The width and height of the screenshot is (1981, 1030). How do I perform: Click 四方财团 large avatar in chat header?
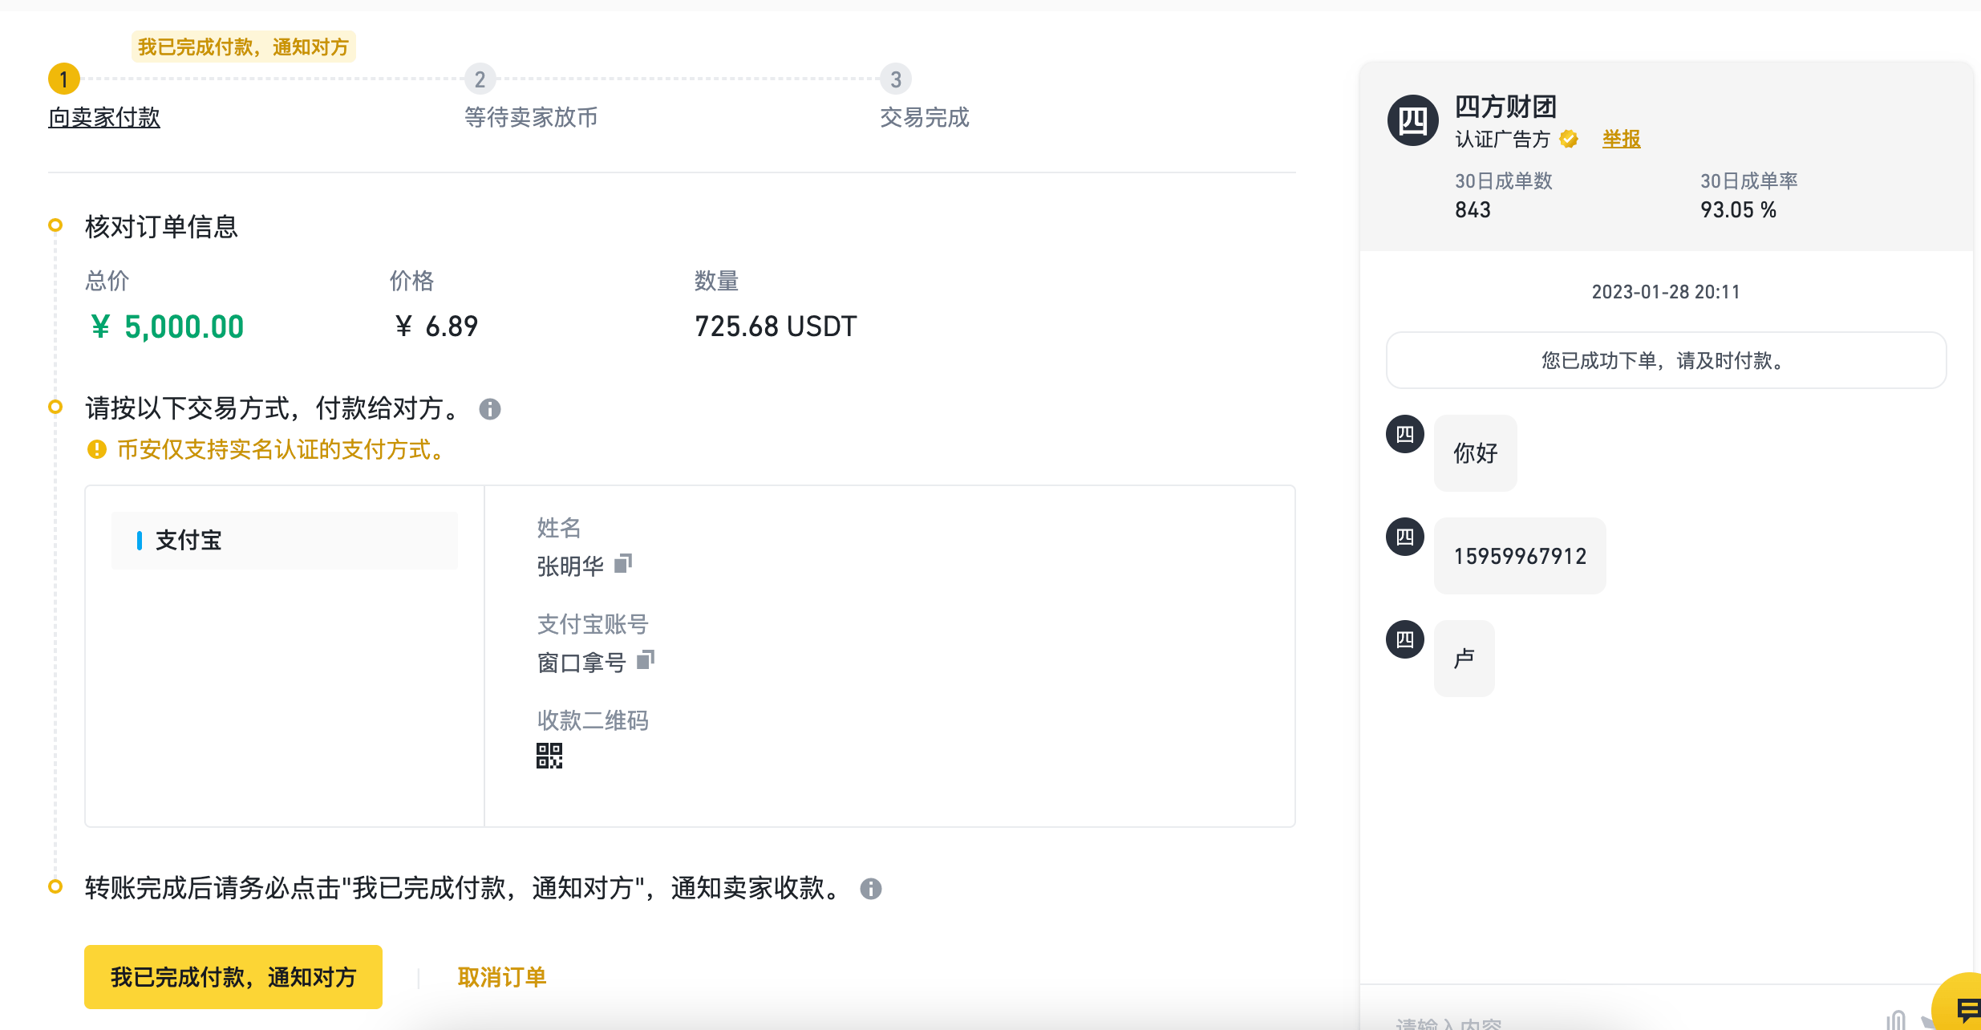[x=1412, y=121]
